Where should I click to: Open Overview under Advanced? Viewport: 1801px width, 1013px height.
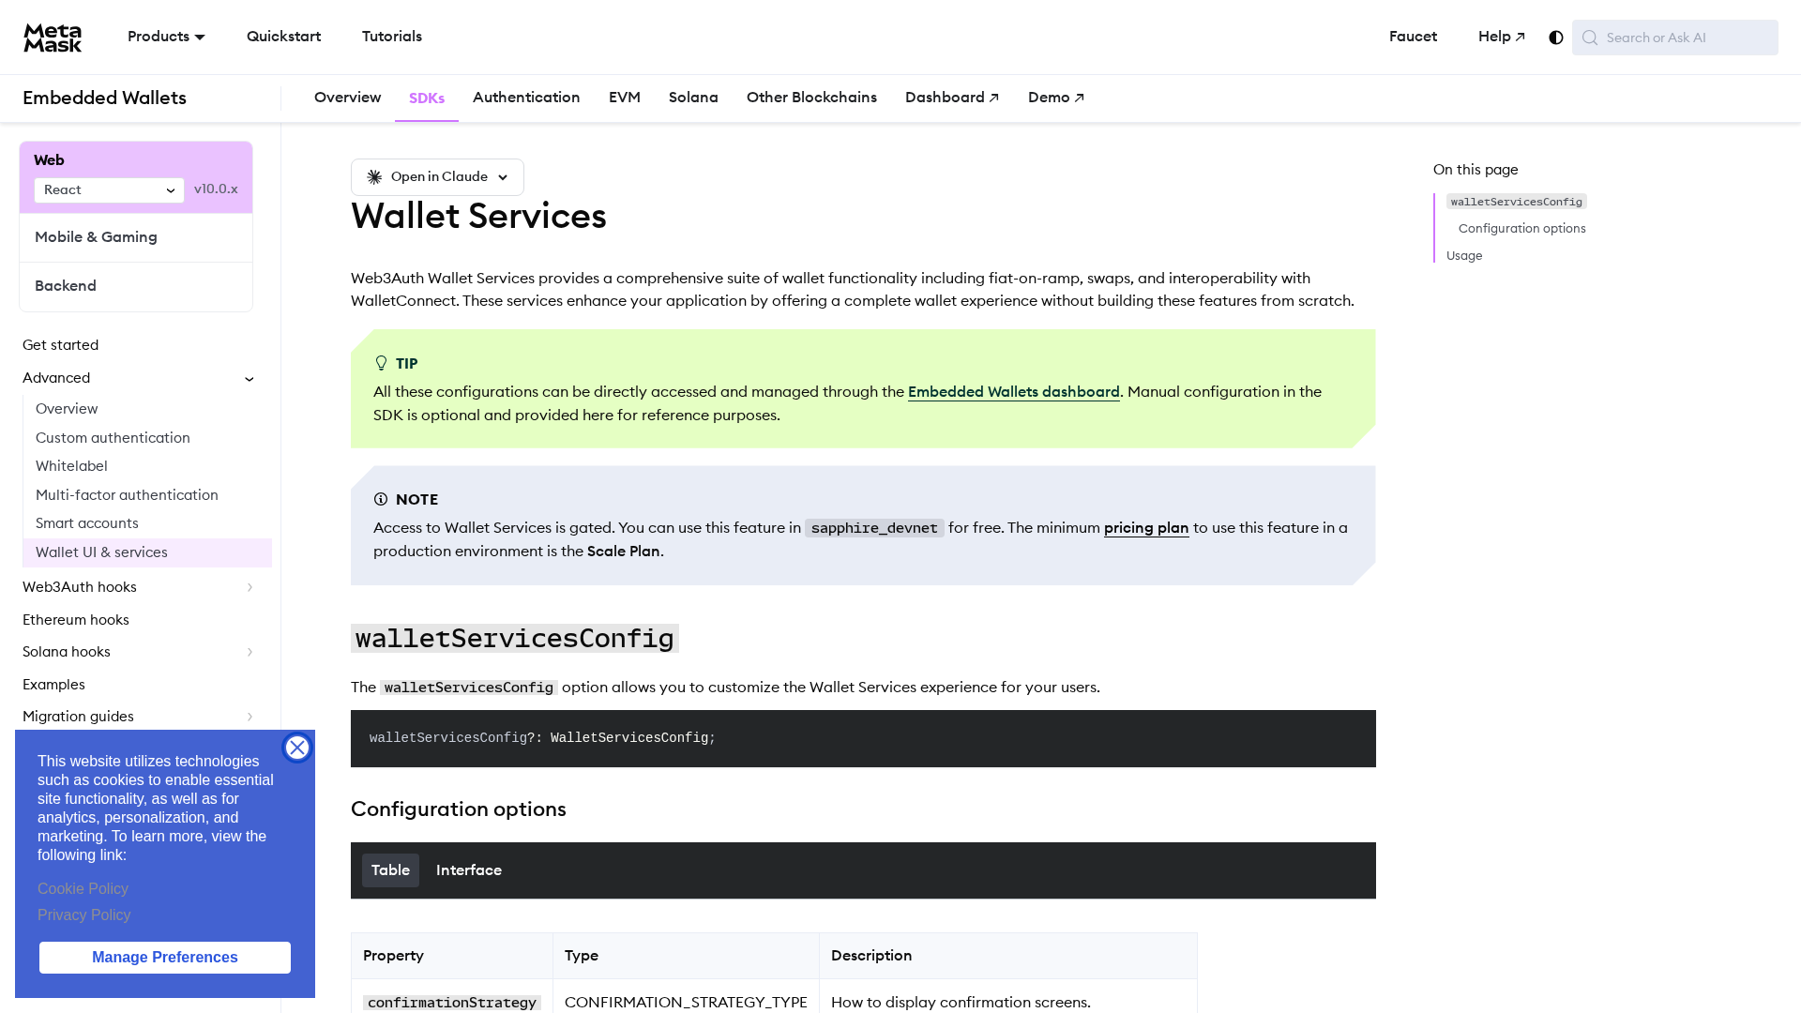click(x=67, y=409)
